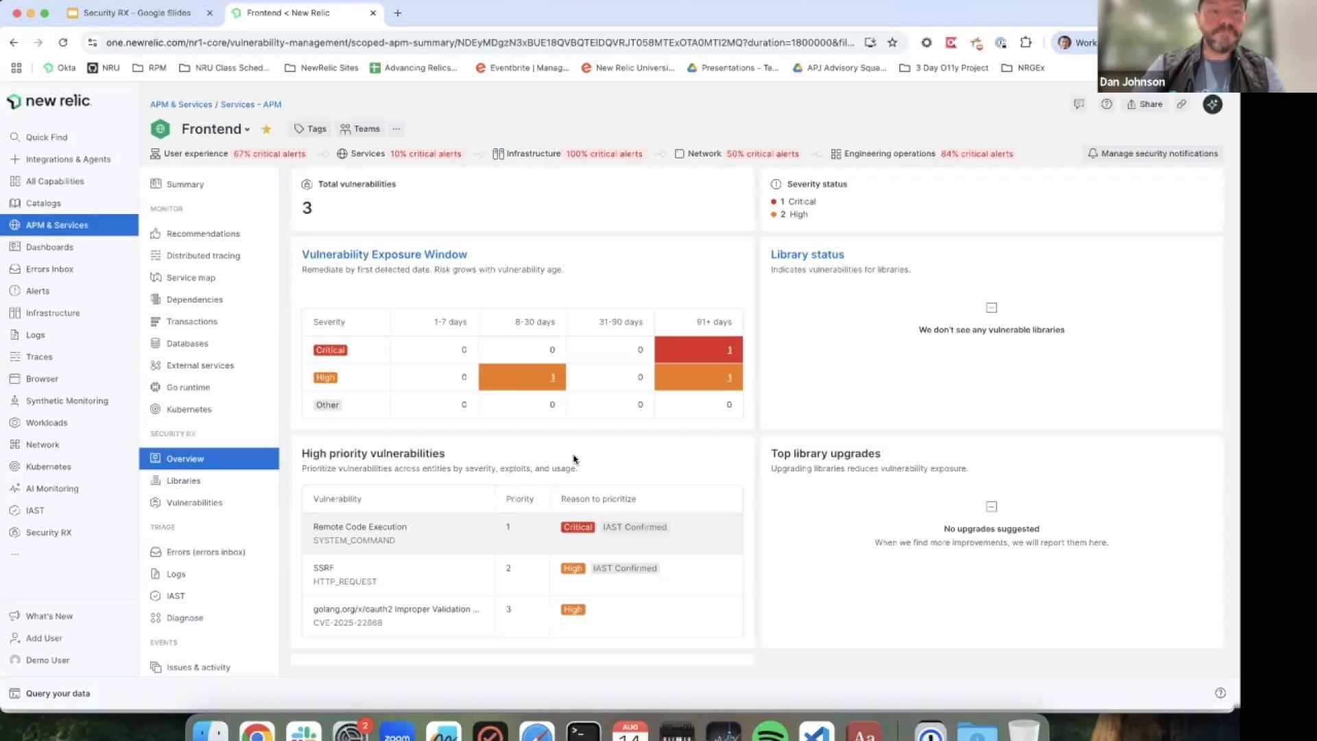Expand sidebar more items ellipsis
This screenshot has height=741, width=1317.
[15, 554]
